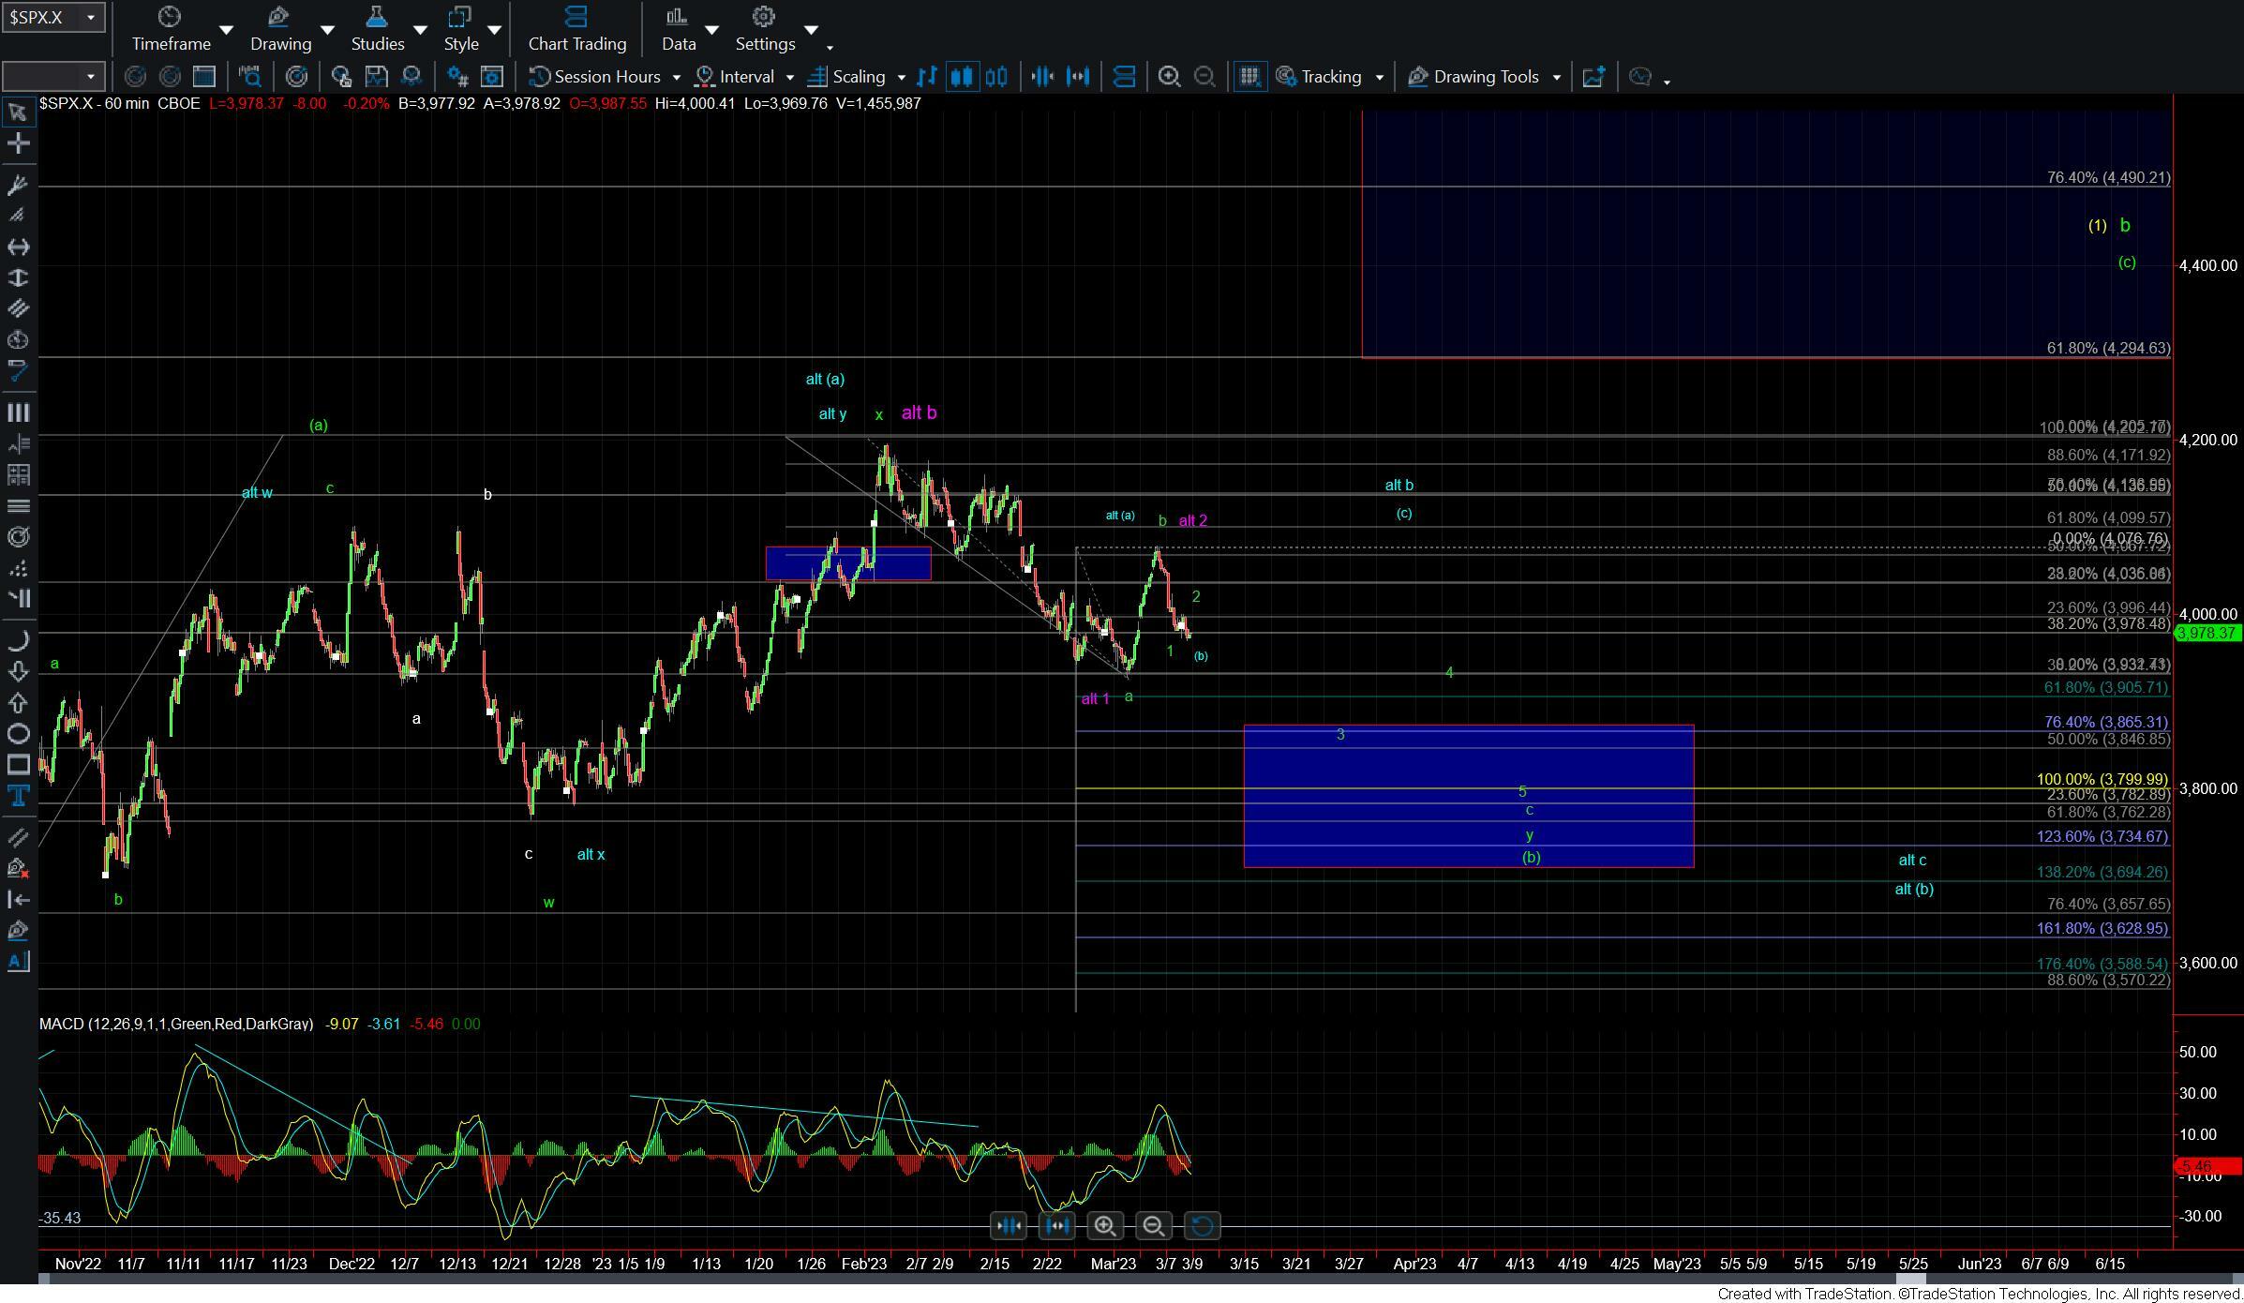This screenshot has height=1303, width=2244.
Task: Select the vertical time lines tool
Action: tap(18, 412)
